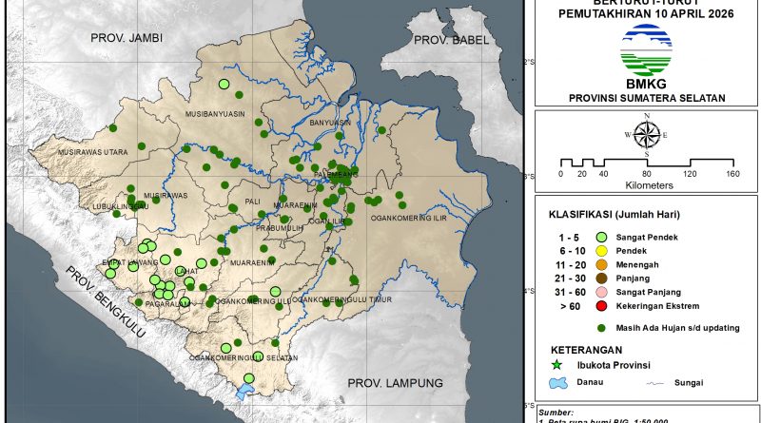
Task: Click the PROV. LAMPUNG label
Action: pyautogui.click(x=395, y=382)
